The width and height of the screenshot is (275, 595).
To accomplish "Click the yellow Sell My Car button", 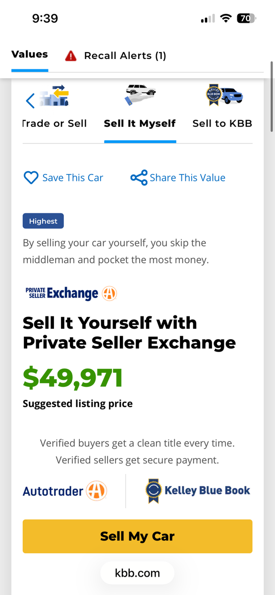I will (137, 536).
